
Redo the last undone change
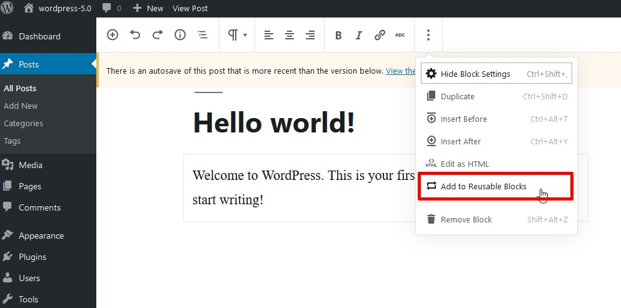click(158, 35)
